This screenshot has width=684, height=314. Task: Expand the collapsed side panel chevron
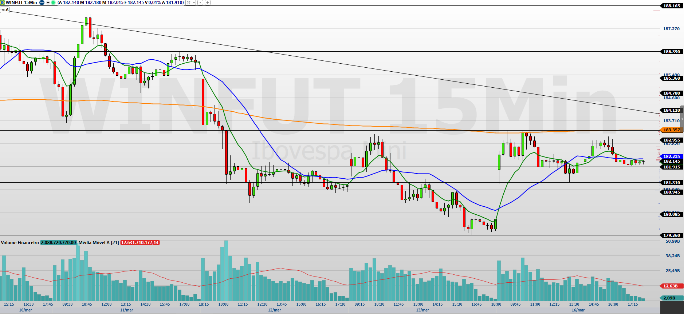pos(682,119)
